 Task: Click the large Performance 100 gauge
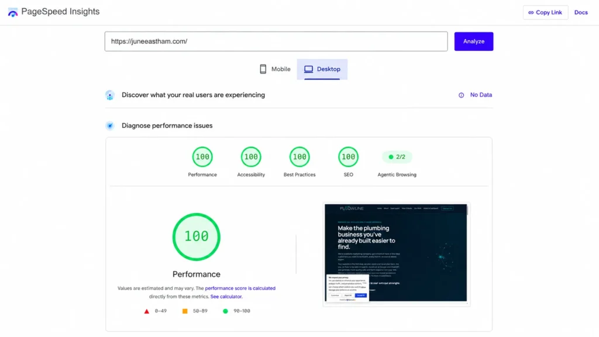197,237
